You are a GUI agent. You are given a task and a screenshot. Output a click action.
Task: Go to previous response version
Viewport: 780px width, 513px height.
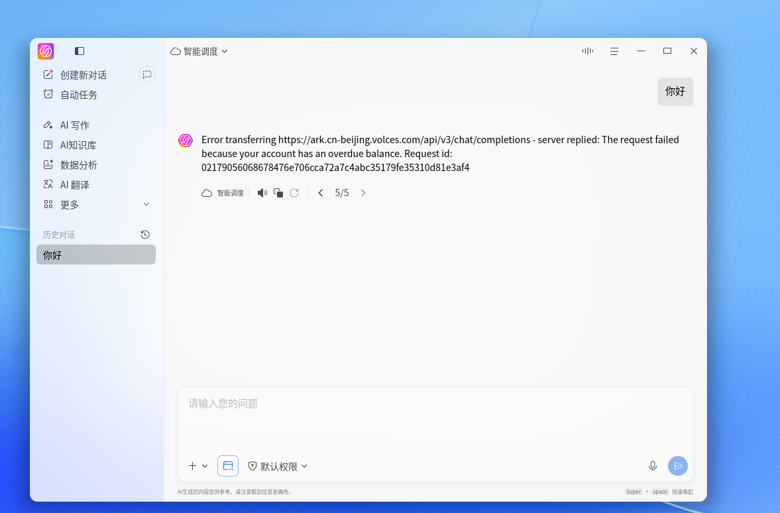321,193
